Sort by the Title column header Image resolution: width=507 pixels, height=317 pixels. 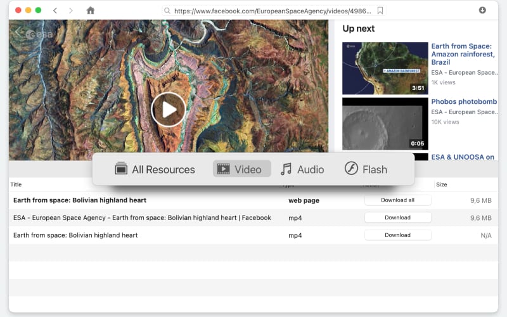[16, 184]
